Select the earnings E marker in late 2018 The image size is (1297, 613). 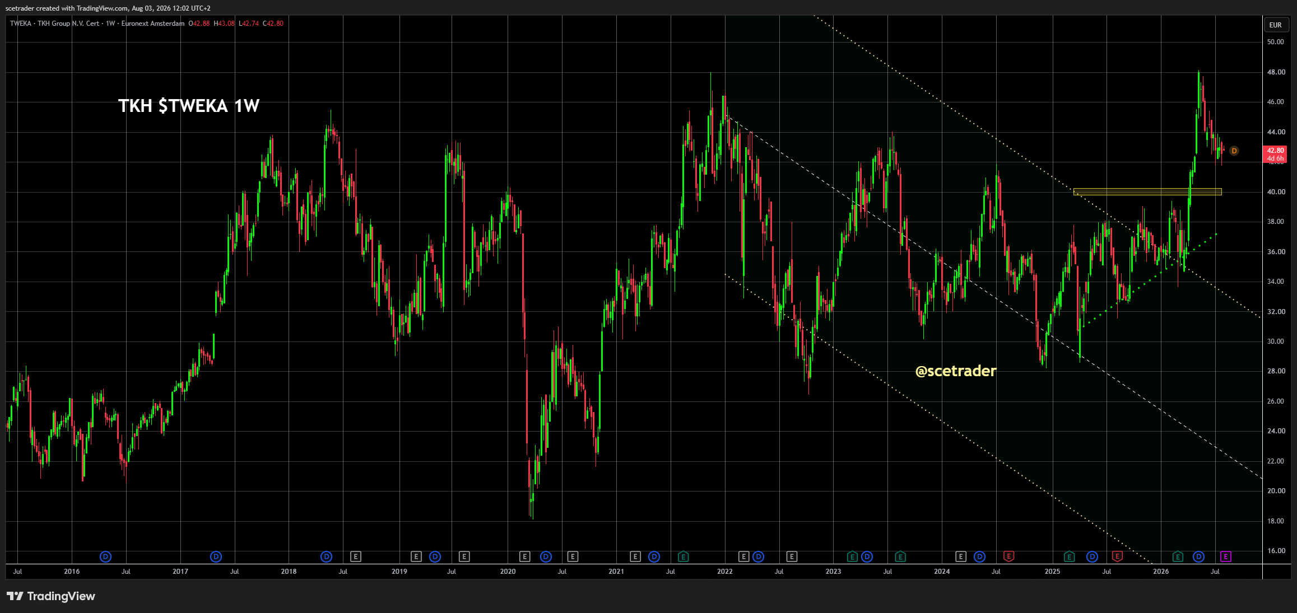coord(355,556)
